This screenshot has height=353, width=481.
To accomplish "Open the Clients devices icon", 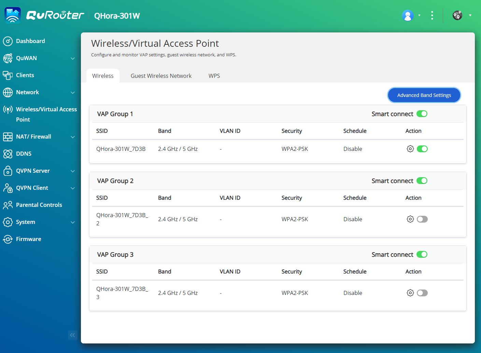I will pos(8,75).
